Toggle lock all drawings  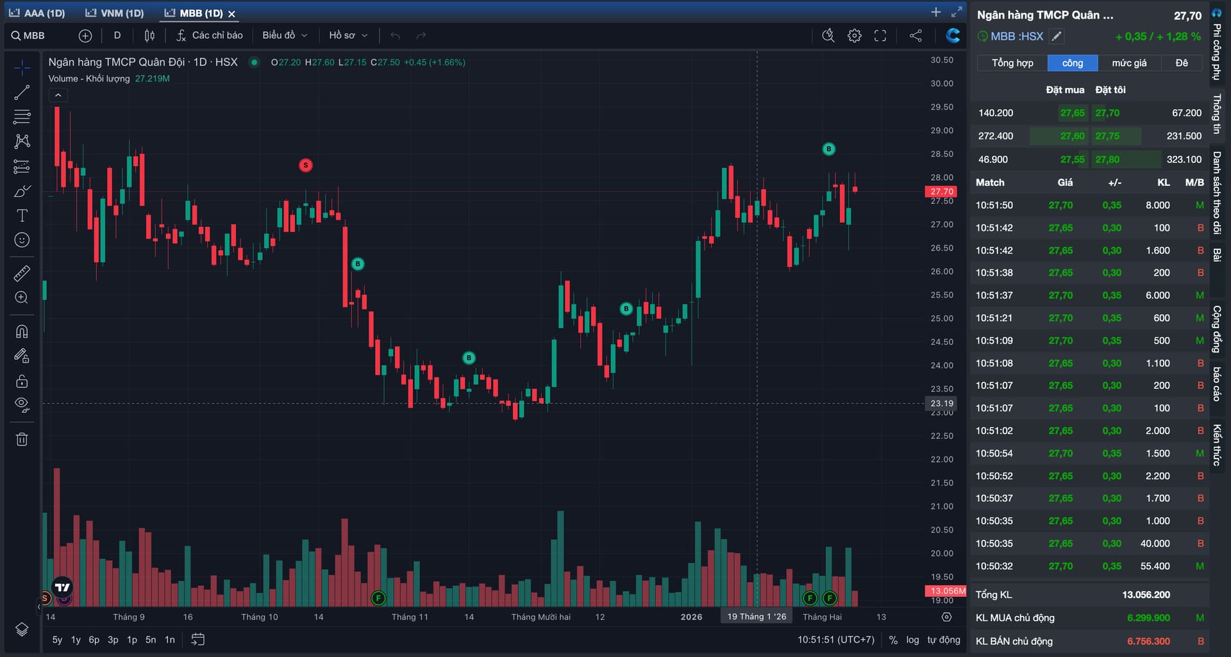(22, 381)
